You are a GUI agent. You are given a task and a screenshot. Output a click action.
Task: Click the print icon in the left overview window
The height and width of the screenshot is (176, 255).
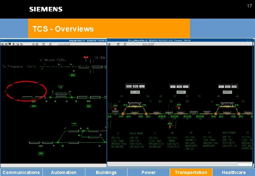pyautogui.click(x=2, y=44)
